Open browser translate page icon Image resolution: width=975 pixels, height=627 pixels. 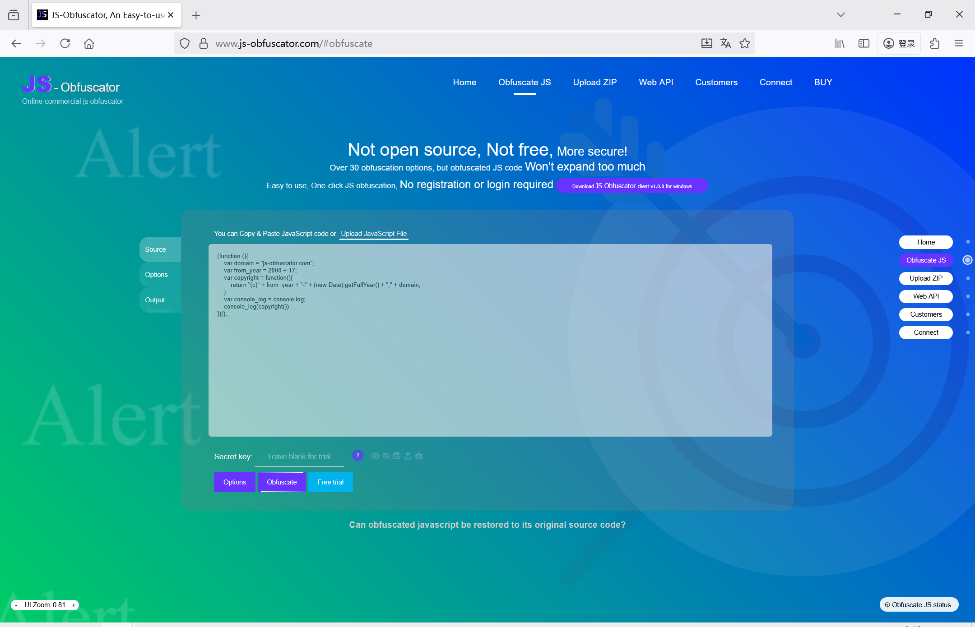point(725,43)
